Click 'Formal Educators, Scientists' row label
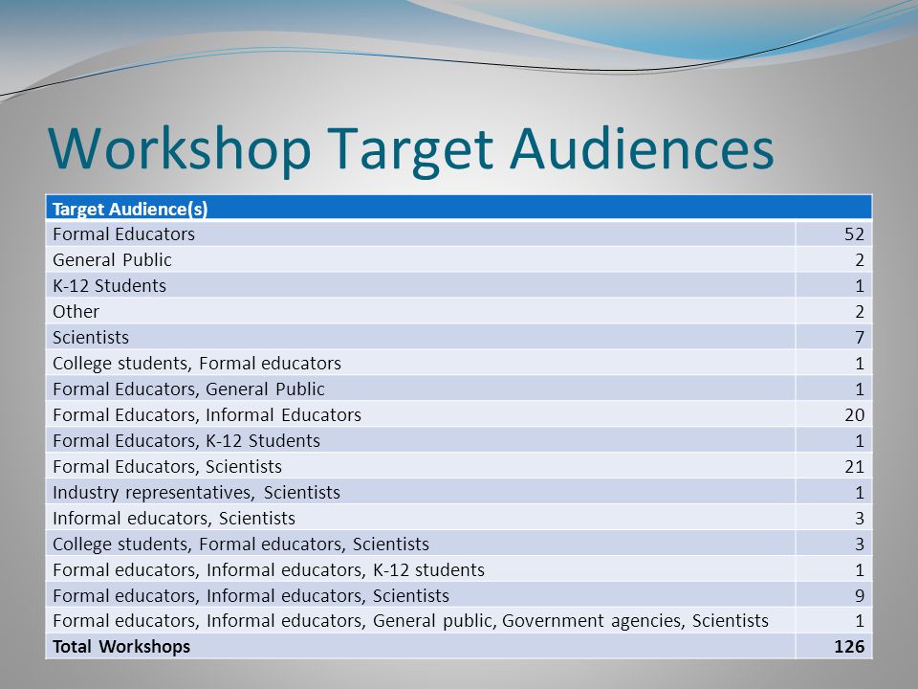918x689 pixels. click(x=166, y=466)
